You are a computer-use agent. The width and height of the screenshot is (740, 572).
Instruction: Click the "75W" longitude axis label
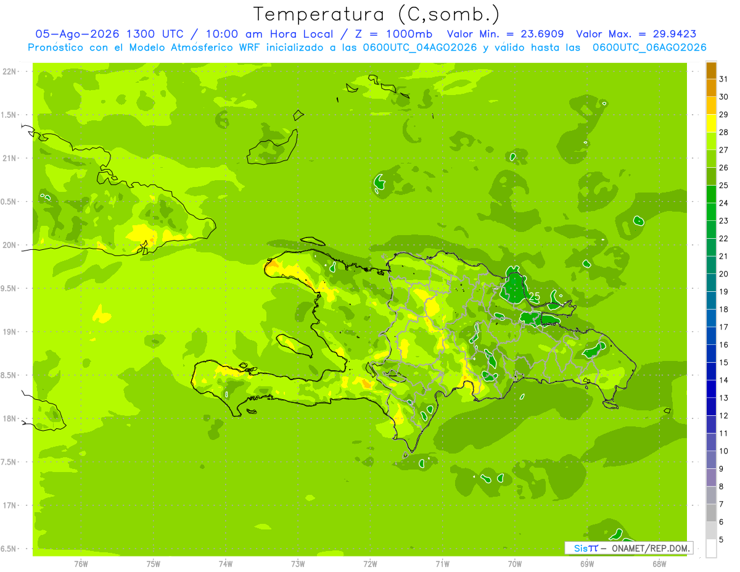154,564
